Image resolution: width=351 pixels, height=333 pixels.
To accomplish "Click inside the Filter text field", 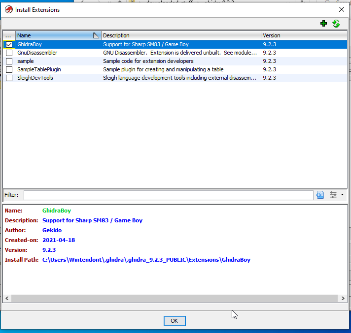I will click(x=168, y=195).
